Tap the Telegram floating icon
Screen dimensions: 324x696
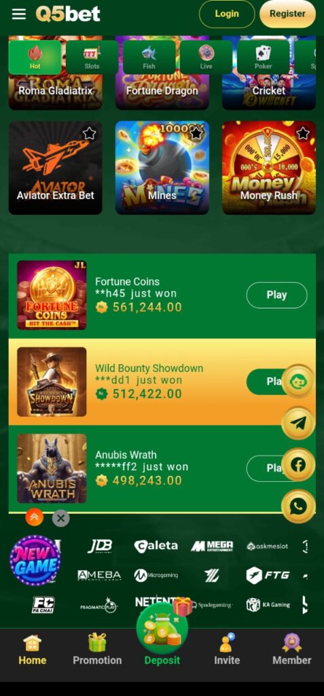pos(298,423)
